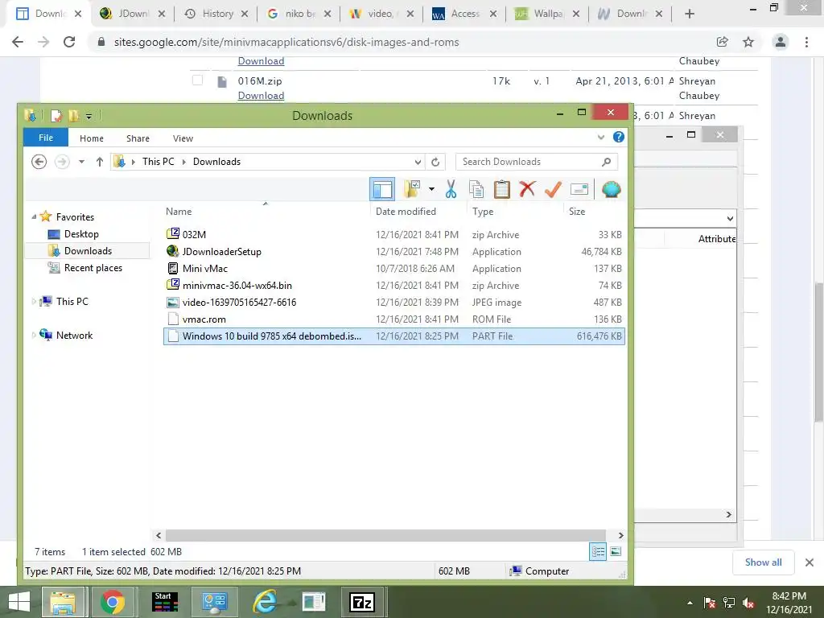The image size is (824, 618).
Task: Open the Home ribbon tab
Action: click(92, 138)
